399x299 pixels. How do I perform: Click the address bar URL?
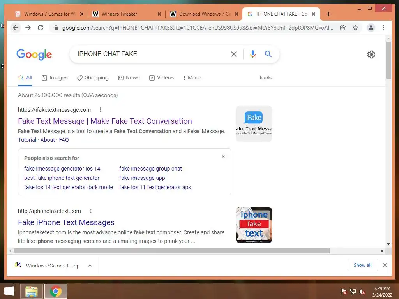pyautogui.click(x=198, y=28)
